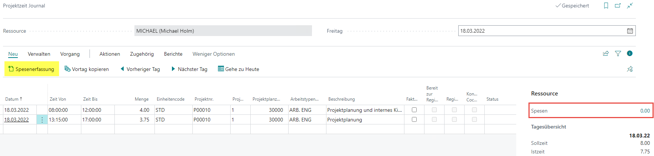
Task: Open Spesenerfassung
Action: [32, 69]
